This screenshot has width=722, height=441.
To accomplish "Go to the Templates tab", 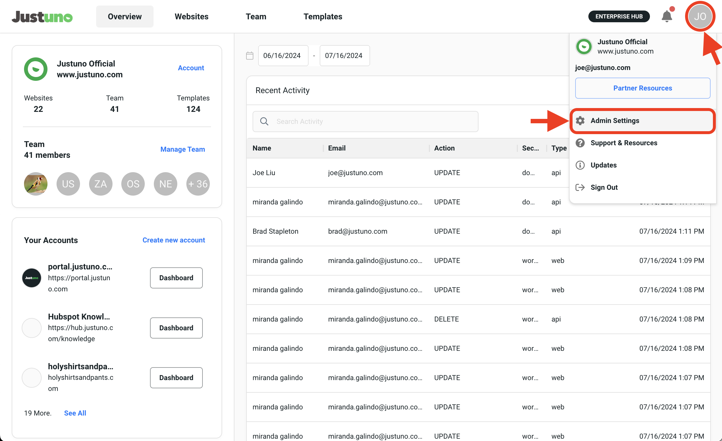I will coord(323,17).
